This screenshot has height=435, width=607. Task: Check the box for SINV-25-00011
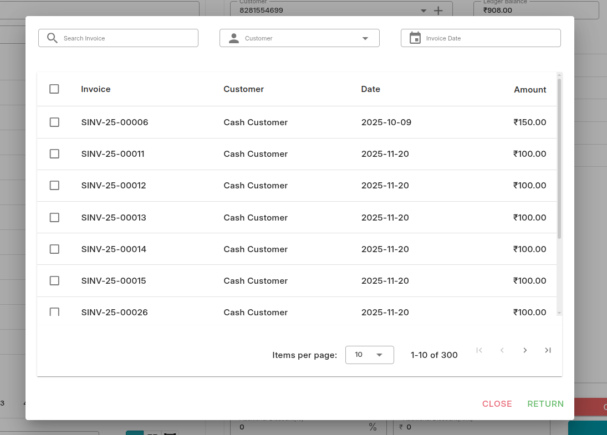coord(54,154)
